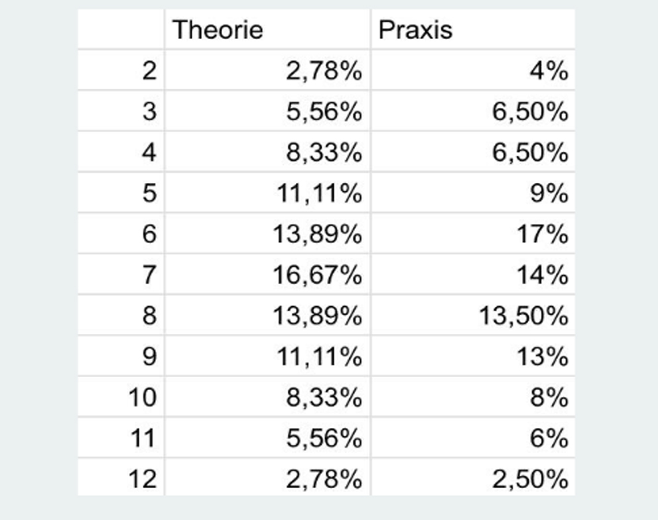Select Praxis cell showing 14%
Screen dimensions: 658x520
click(472, 275)
